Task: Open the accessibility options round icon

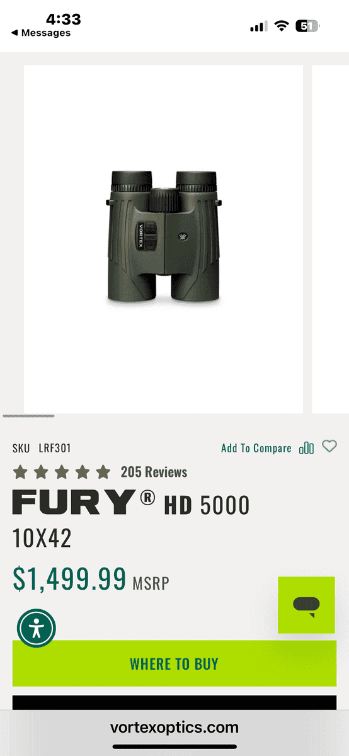Action: point(37,628)
